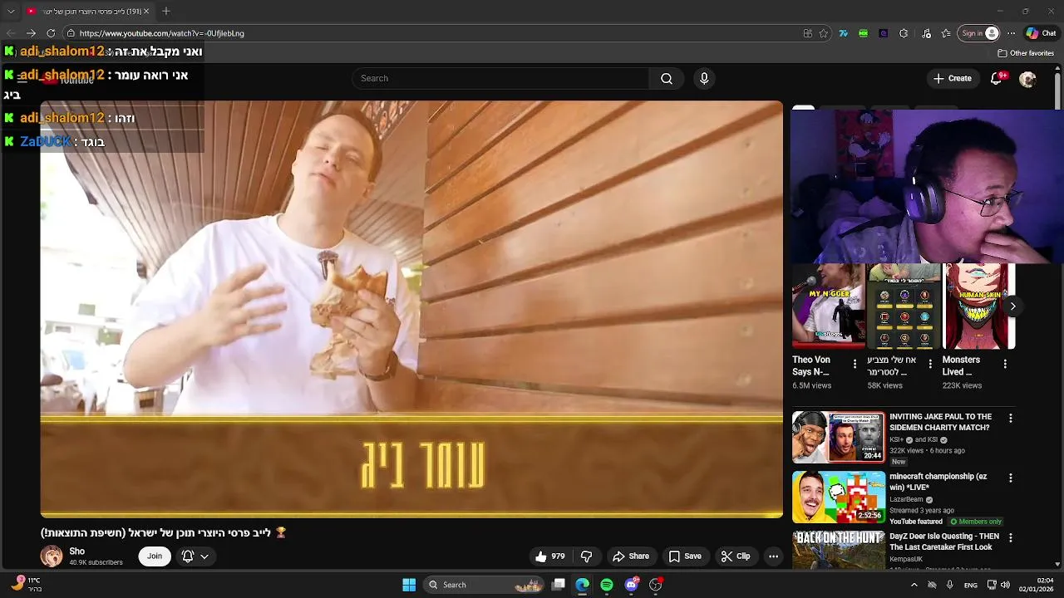Open more actions ellipsis beside Clip

773,556
